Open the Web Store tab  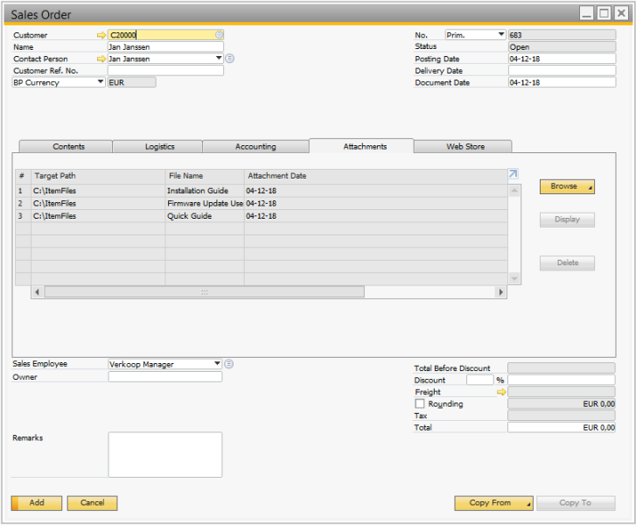coord(465,146)
